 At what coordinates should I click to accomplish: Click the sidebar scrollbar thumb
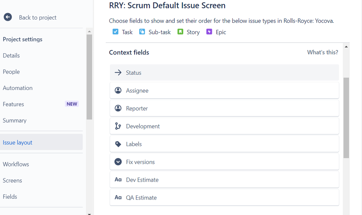pyautogui.click(x=90, y=77)
